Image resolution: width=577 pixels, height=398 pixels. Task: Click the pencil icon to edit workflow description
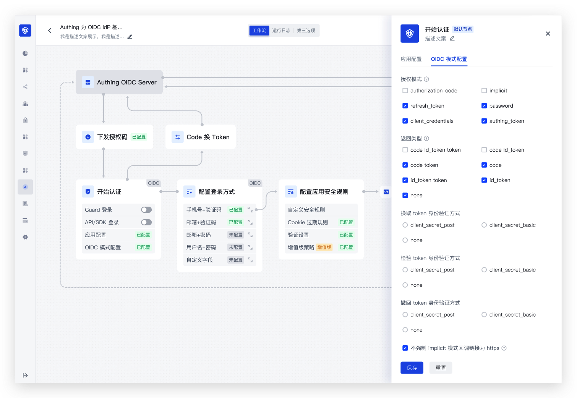[130, 37]
